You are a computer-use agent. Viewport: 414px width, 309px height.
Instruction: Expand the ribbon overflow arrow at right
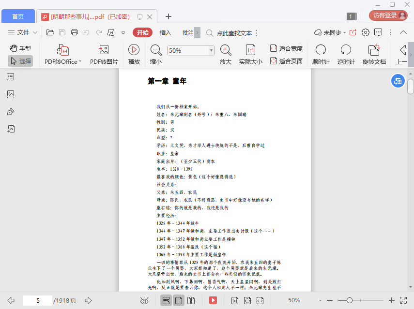click(411, 55)
